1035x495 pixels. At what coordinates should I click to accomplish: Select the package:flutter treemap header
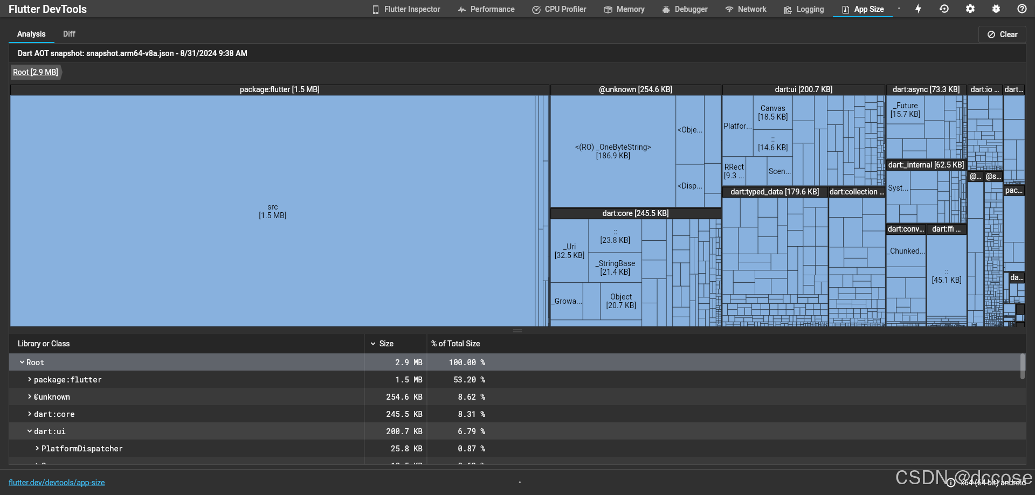[x=279, y=89]
